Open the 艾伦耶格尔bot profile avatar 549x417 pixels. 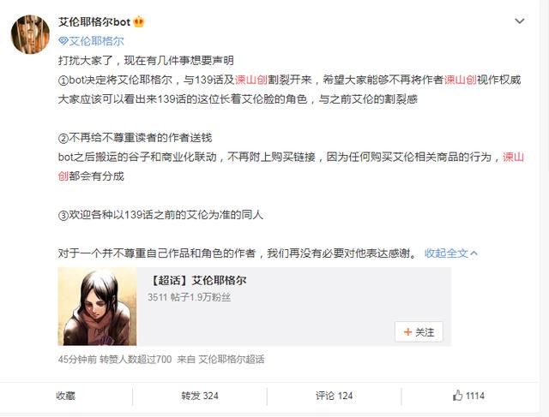30,34
